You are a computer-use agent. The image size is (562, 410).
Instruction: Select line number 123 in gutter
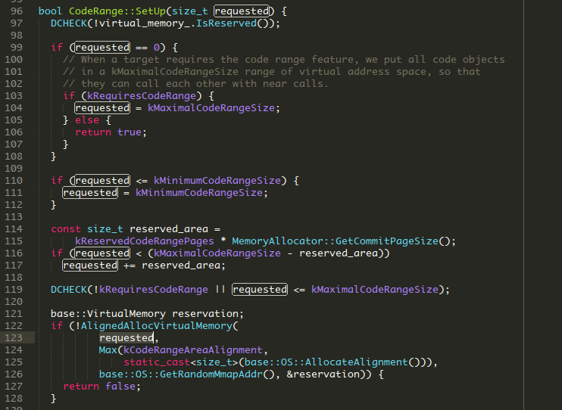pos(14,337)
